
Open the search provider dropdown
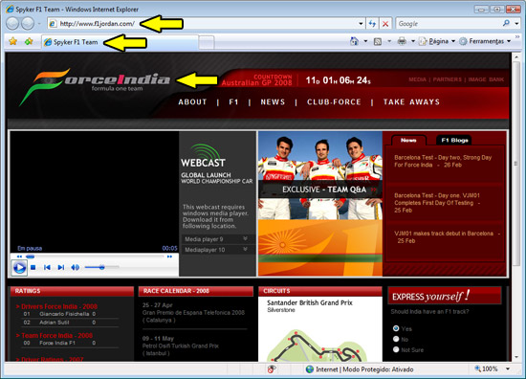point(516,24)
